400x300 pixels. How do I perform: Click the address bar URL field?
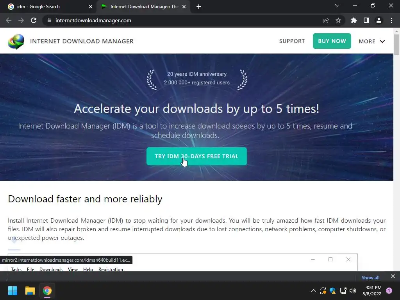pyautogui.click(x=184, y=20)
